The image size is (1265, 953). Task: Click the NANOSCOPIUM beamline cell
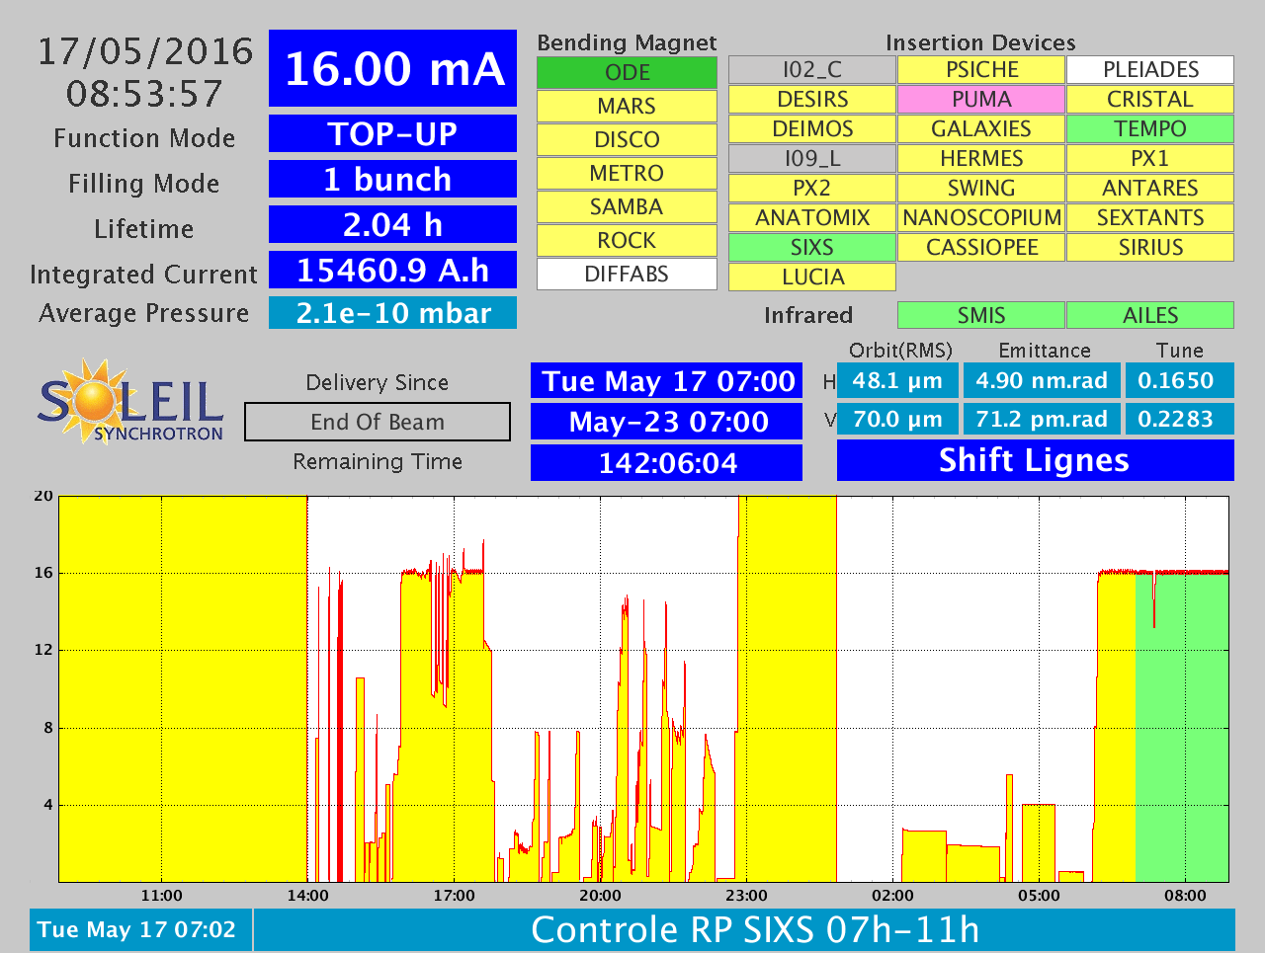click(x=981, y=218)
